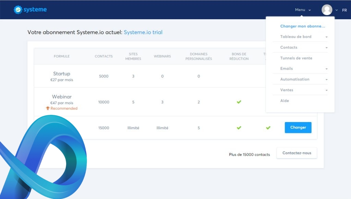Click the green checkmark in Webinar row

(x=239, y=102)
